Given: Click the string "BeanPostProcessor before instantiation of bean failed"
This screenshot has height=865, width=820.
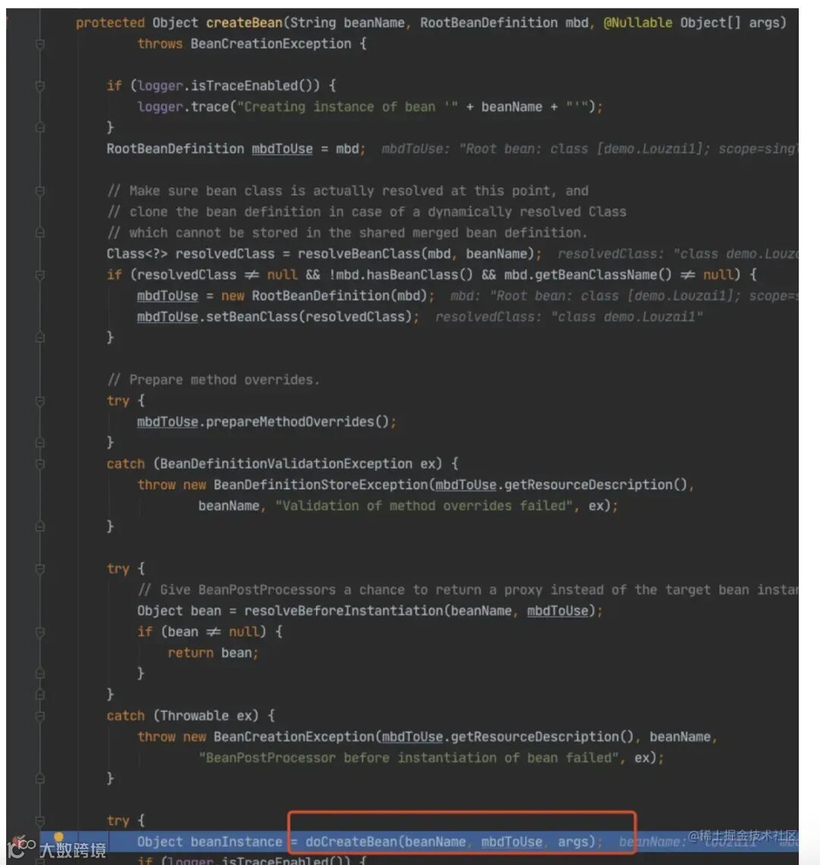Looking at the screenshot, I should tap(408, 758).
